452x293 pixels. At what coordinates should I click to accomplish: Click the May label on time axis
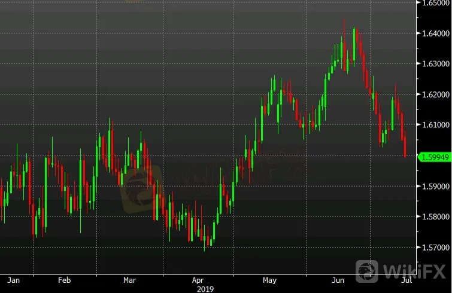269,280
